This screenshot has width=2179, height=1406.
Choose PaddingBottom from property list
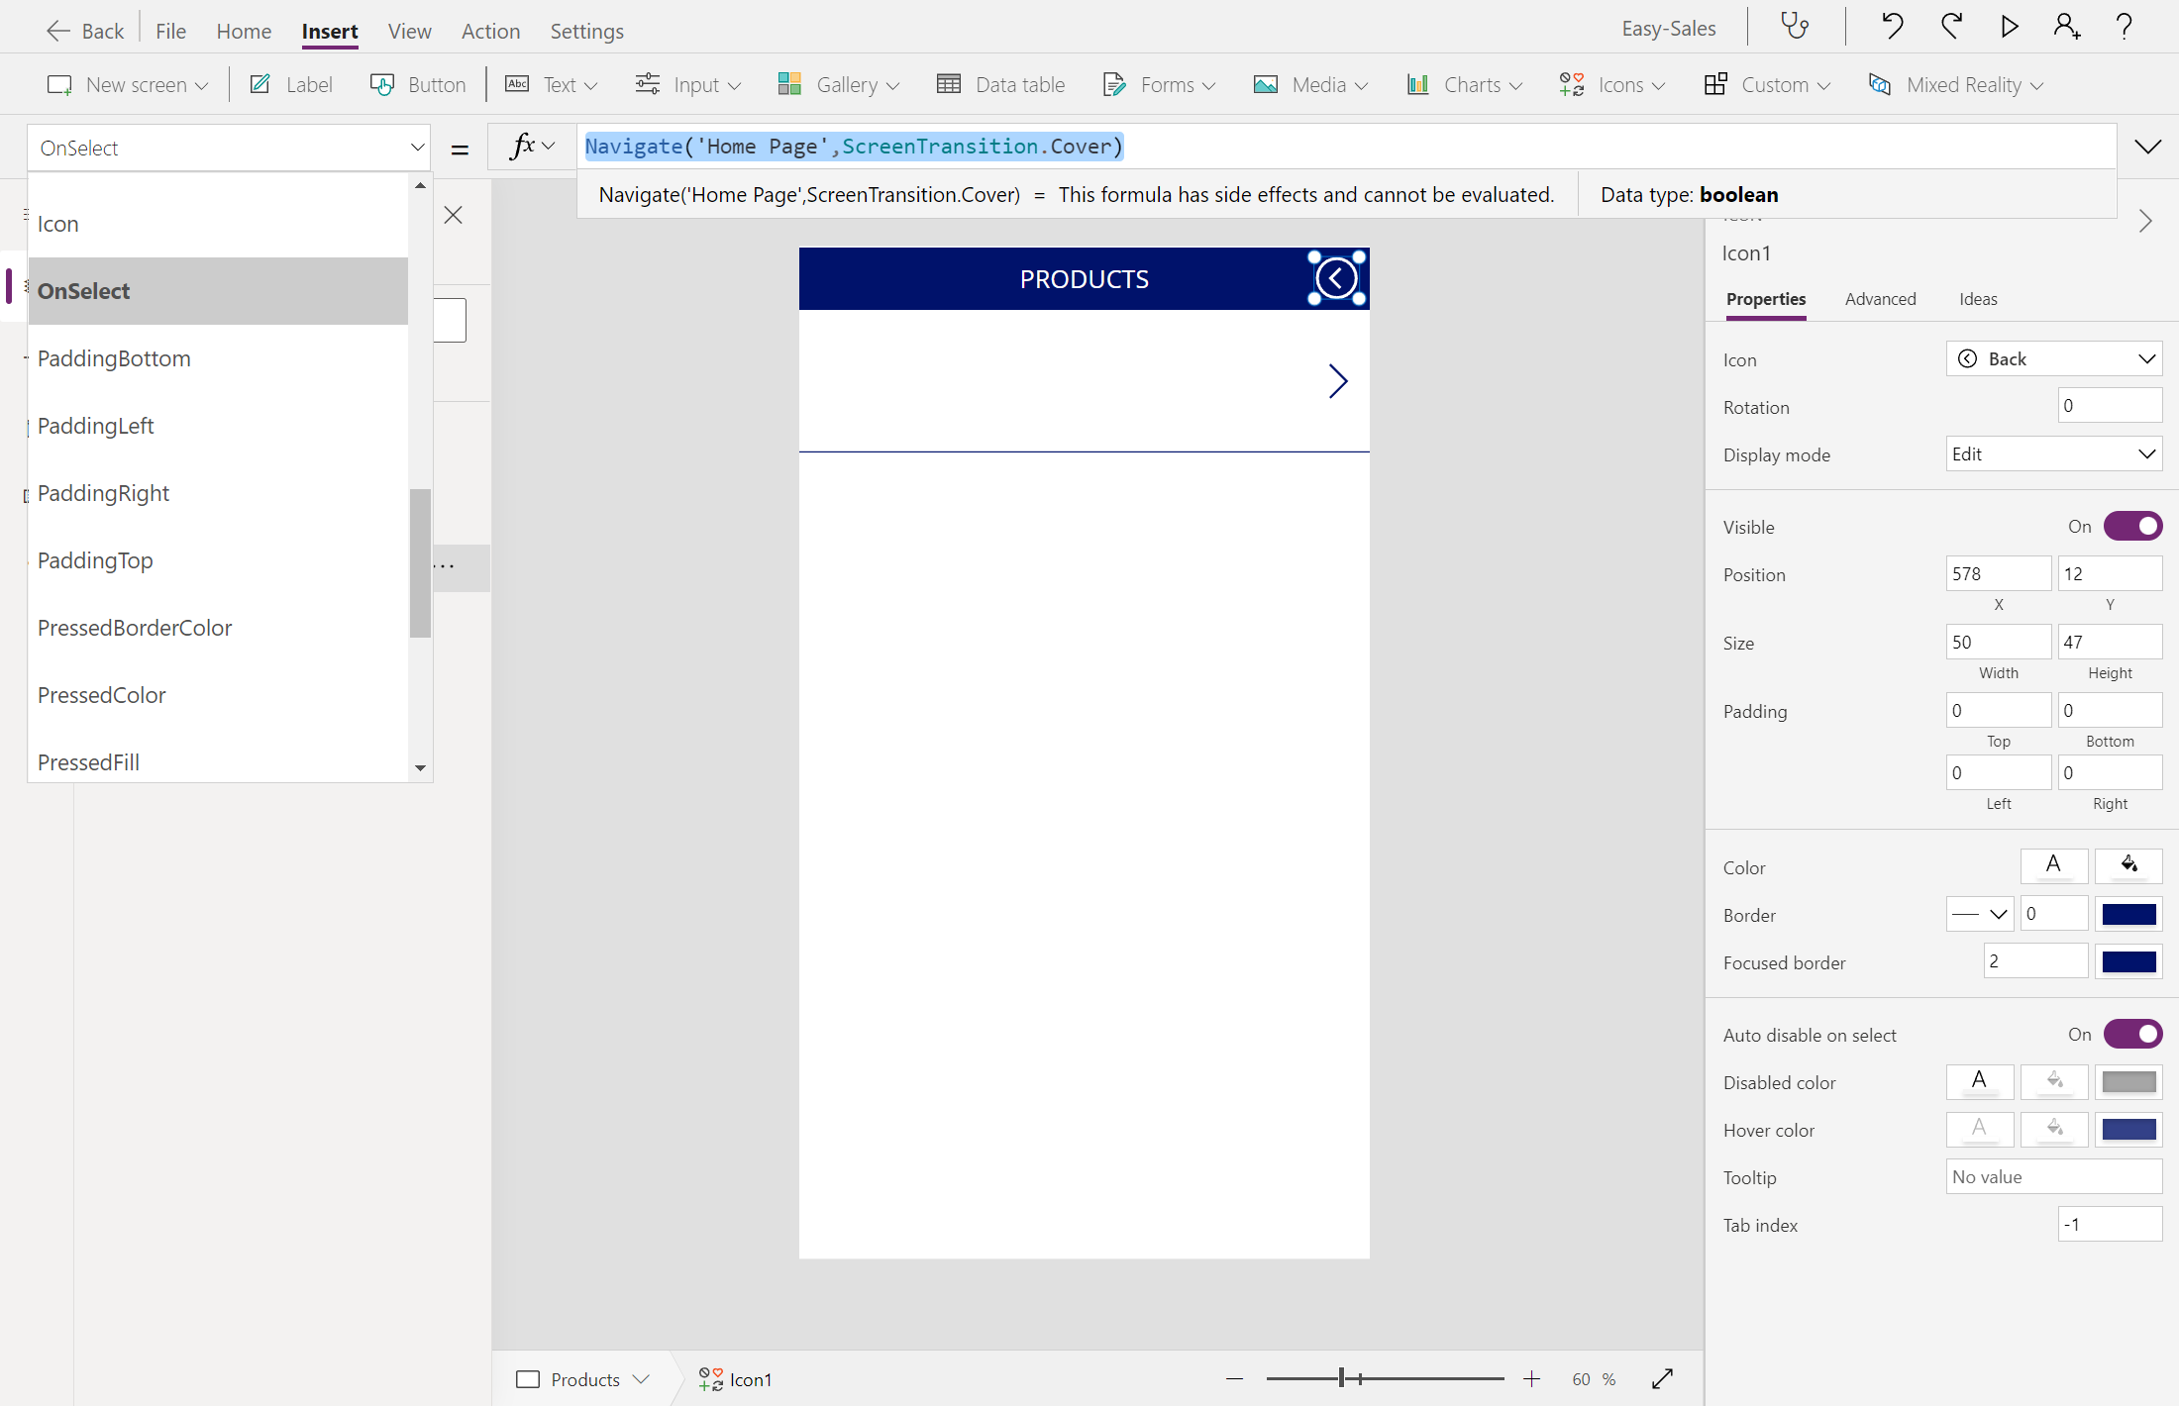point(114,358)
